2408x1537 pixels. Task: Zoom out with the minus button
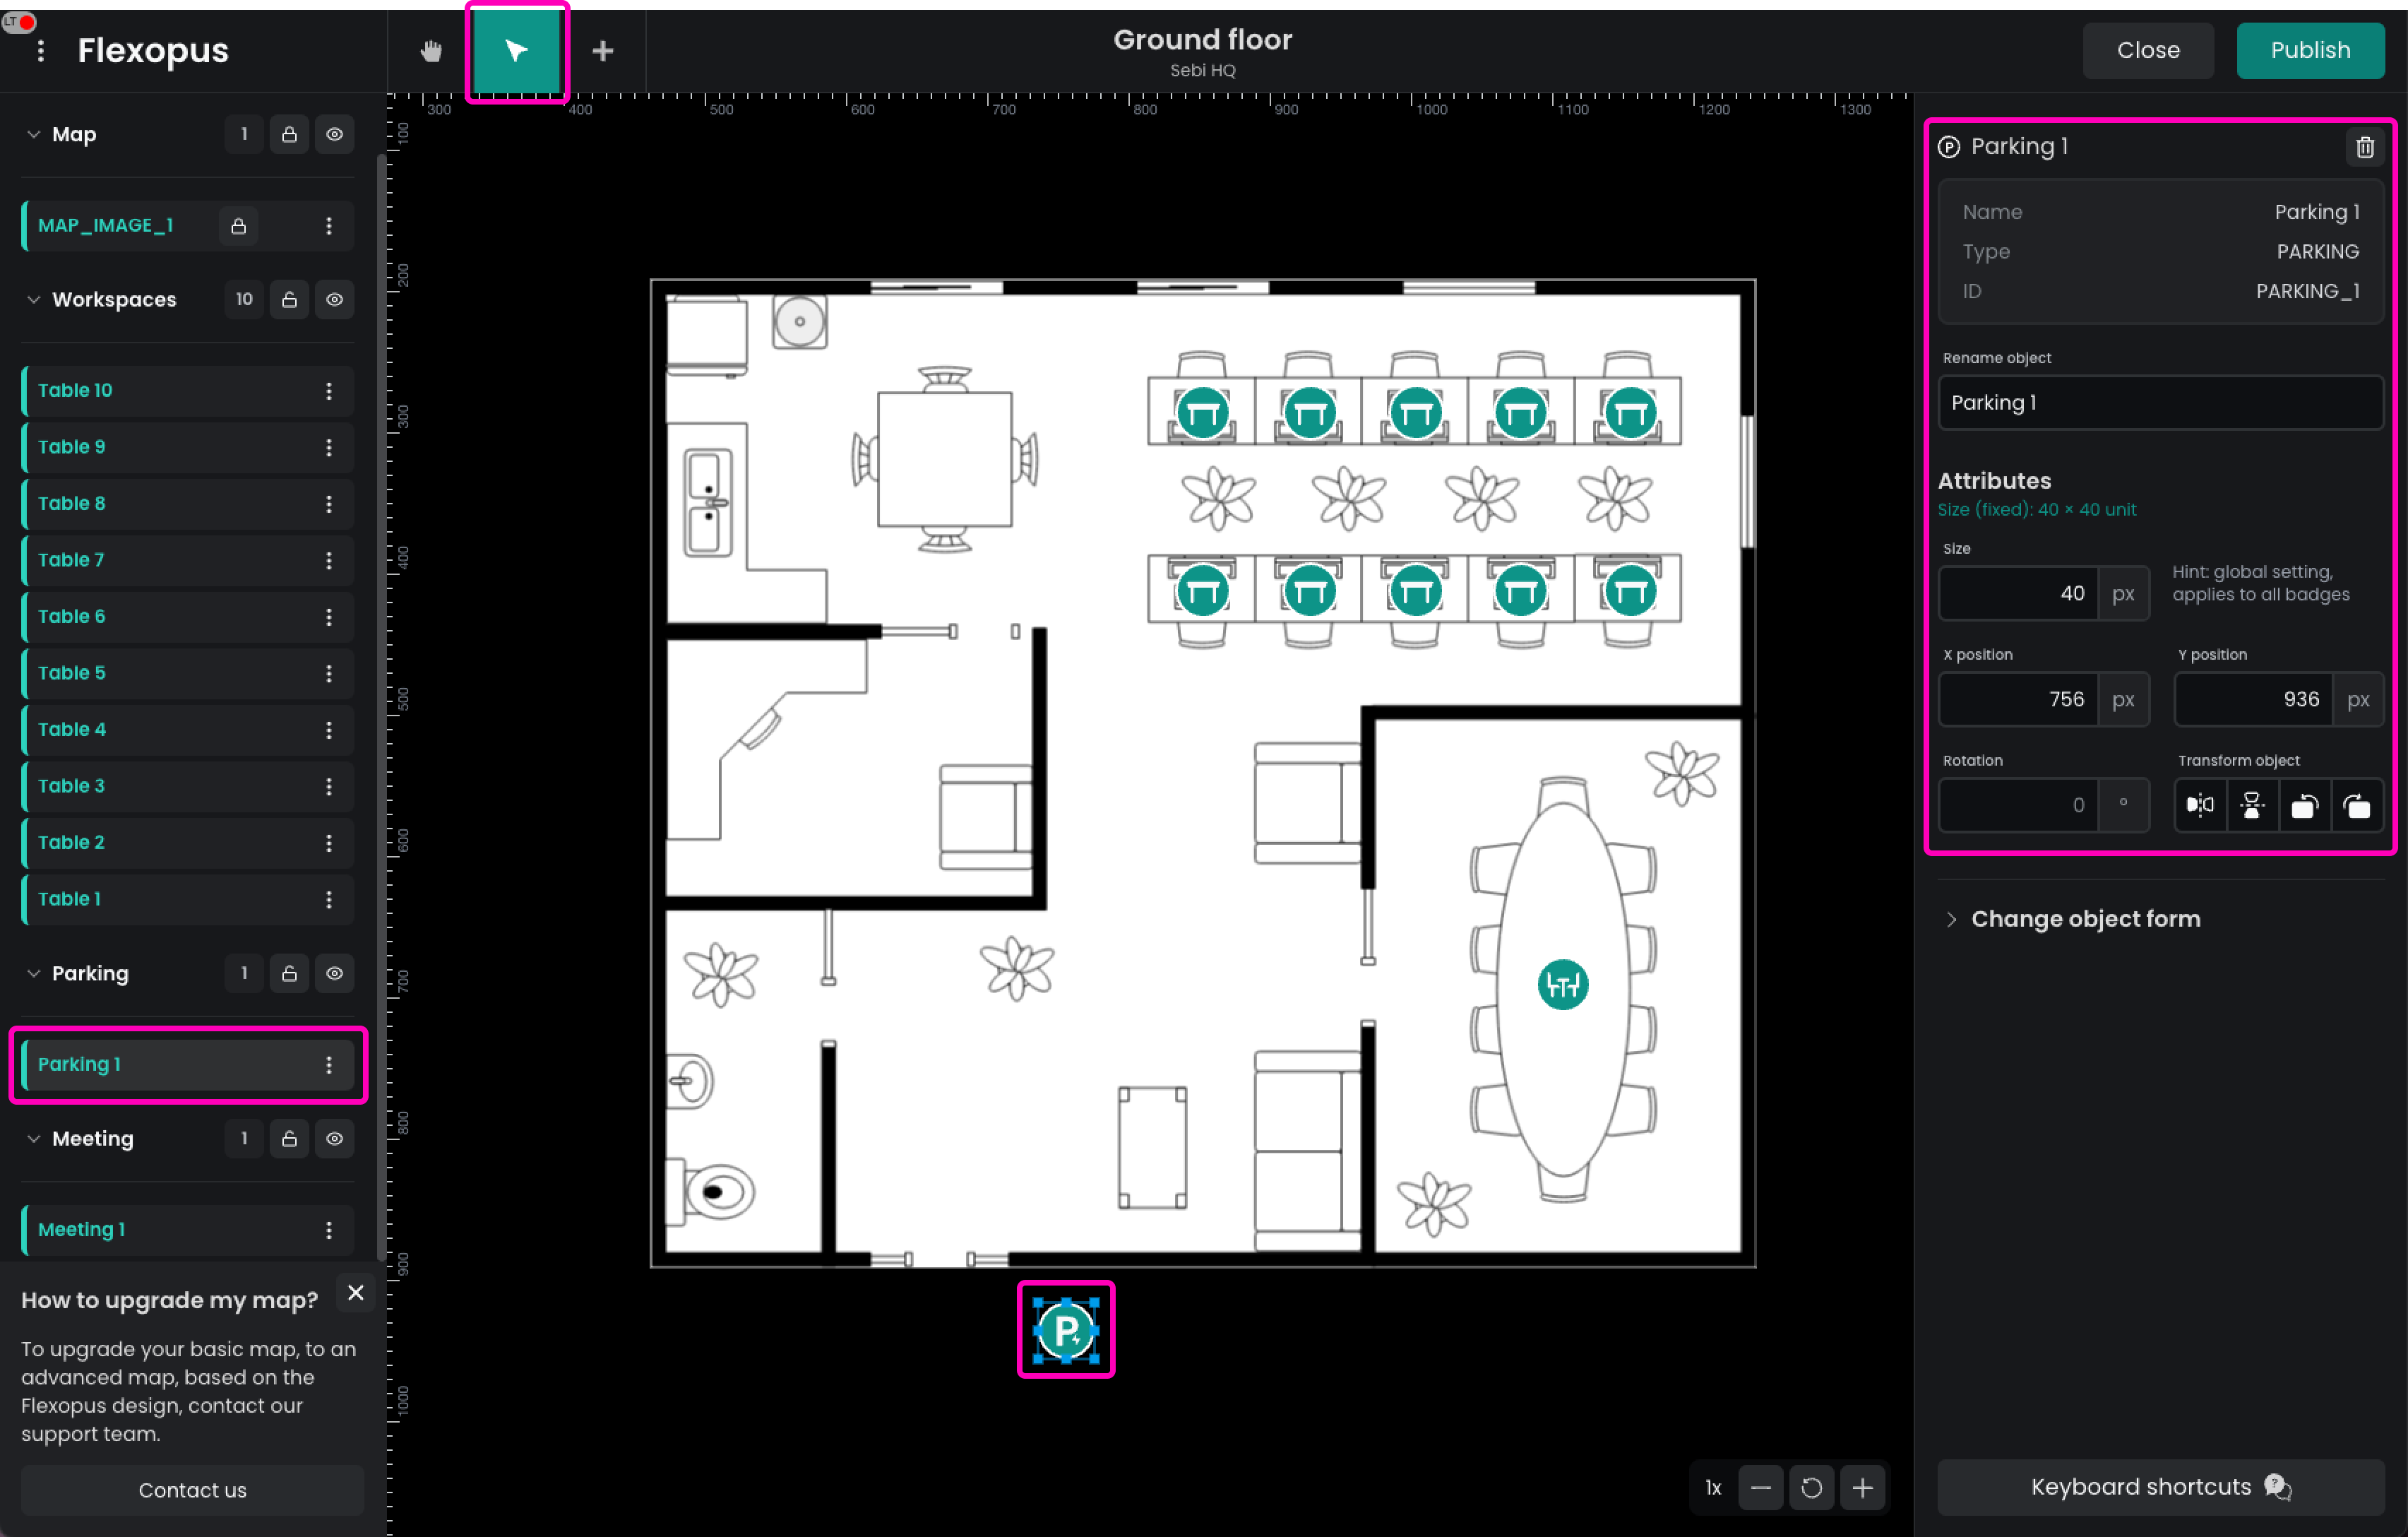click(1760, 1488)
